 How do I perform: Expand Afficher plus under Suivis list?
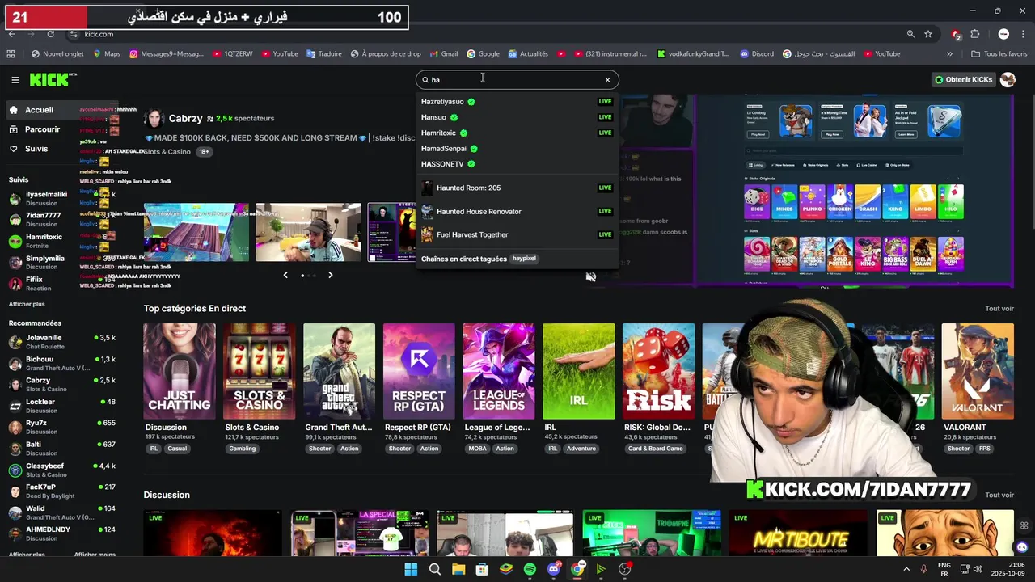pos(27,304)
